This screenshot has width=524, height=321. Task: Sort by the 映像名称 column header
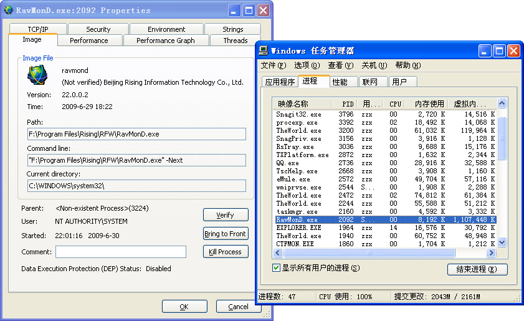pyautogui.click(x=302, y=104)
